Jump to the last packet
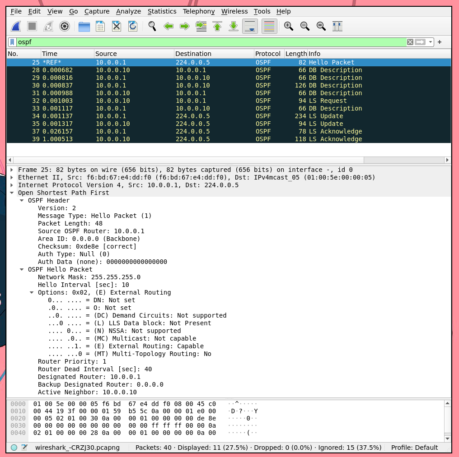This screenshot has height=457, width=459. pyautogui.click(x=234, y=27)
